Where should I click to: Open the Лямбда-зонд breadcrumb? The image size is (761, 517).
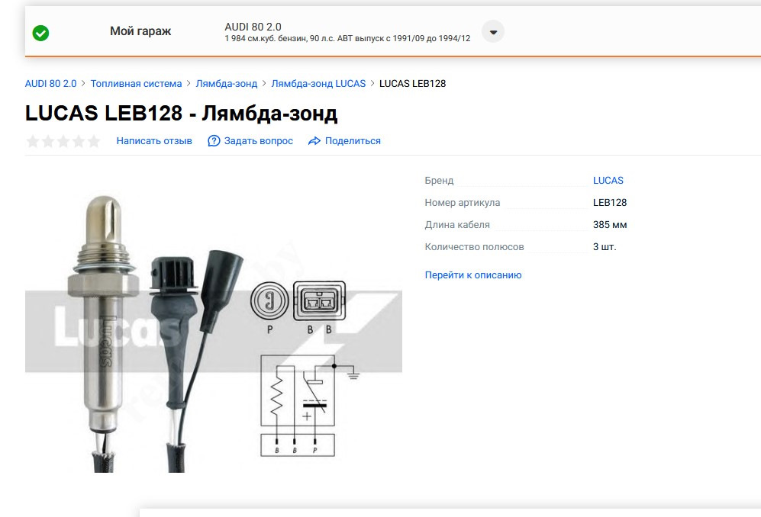click(227, 83)
